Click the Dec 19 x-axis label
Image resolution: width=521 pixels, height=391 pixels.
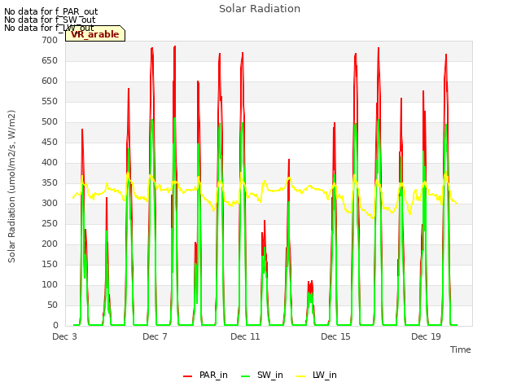tap(426, 336)
